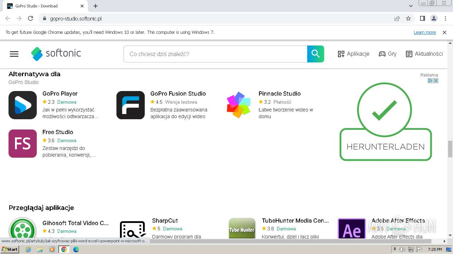
Task: Open a new browser tab
Action: click(96, 6)
